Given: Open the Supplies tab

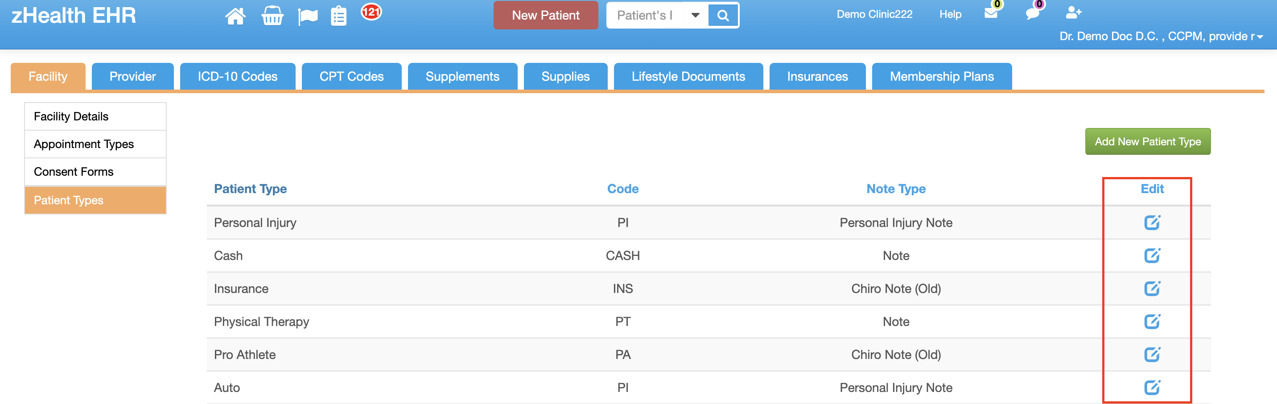Looking at the screenshot, I should pos(566,76).
